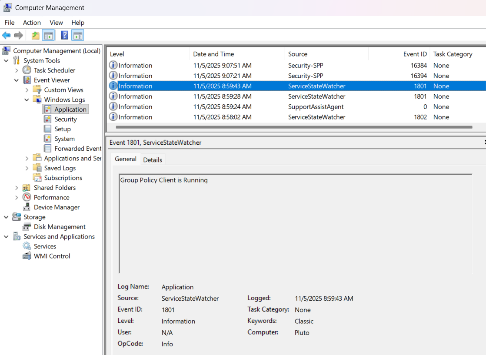Image resolution: width=486 pixels, height=355 pixels.
Task: Select Computer Management (Local) root node
Action: pyautogui.click(x=57, y=51)
